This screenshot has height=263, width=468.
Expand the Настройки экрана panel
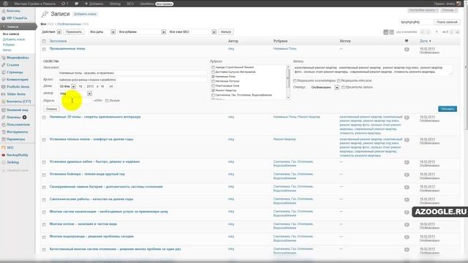pyautogui.click(x=423, y=10)
